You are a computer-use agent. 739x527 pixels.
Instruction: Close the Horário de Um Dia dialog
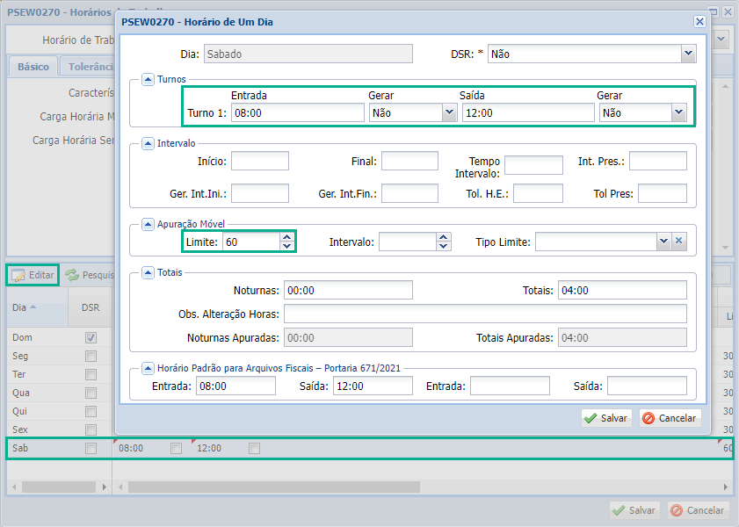click(x=699, y=22)
